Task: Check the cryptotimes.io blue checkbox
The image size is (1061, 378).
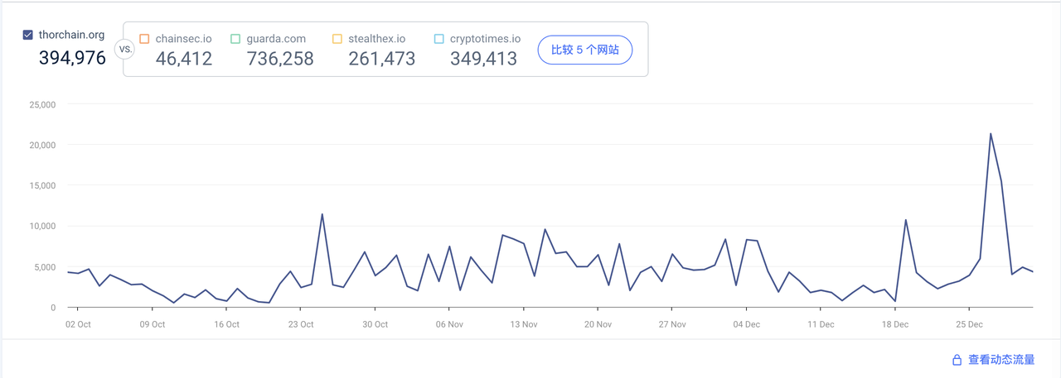Action: (x=439, y=39)
